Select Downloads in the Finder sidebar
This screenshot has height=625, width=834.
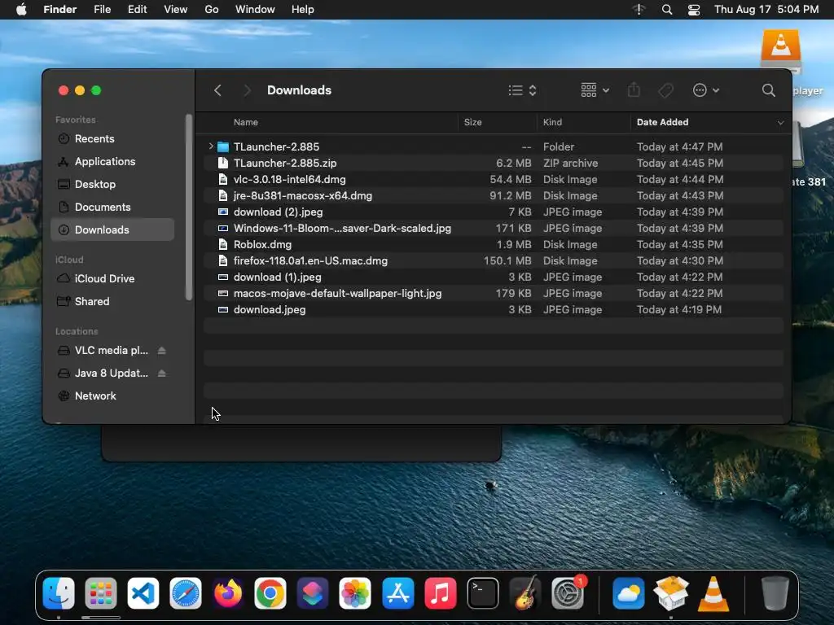(x=112, y=229)
